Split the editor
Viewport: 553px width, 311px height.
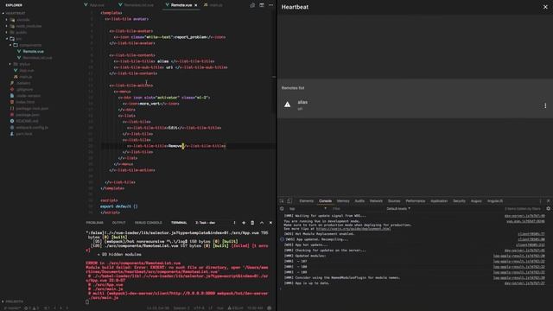pyautogui.click(x=262, y=5)
